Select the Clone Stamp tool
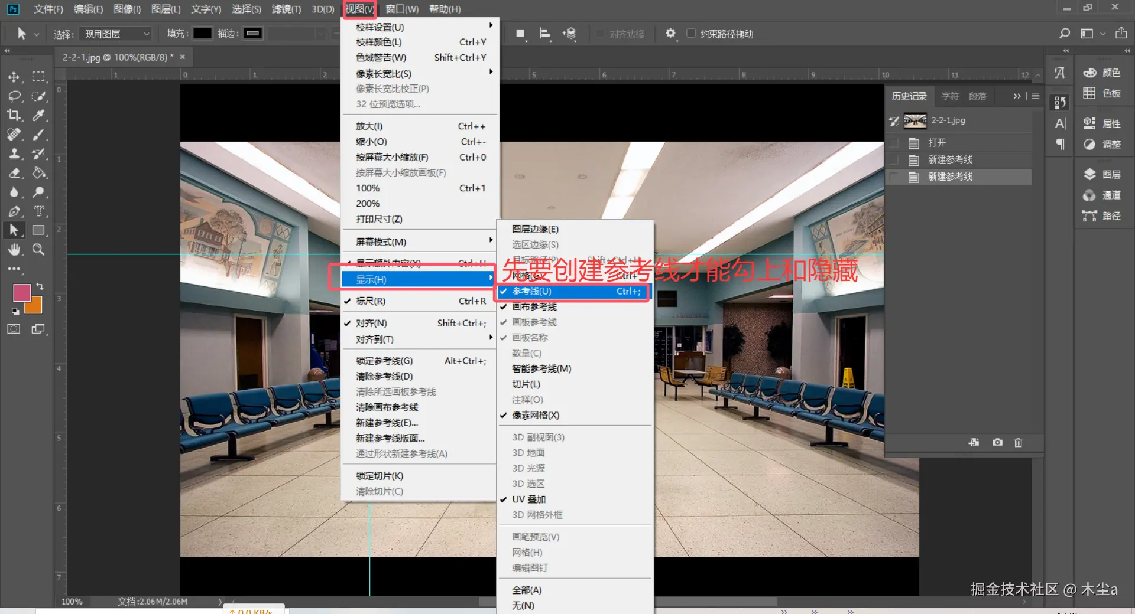Screen dimensions: 1135x614 click(x=14, y=154)
